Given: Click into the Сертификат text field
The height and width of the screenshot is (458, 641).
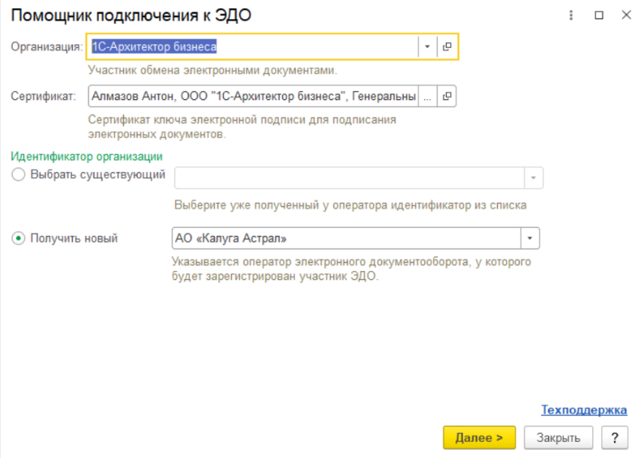Looking at the screenshot, I should pos(253,96).
